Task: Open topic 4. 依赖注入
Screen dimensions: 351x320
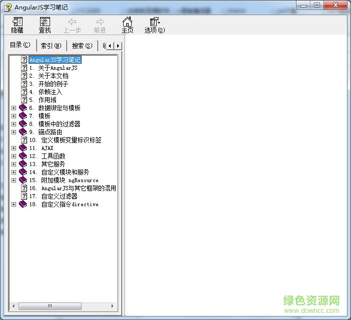Action: pos(46,92)
